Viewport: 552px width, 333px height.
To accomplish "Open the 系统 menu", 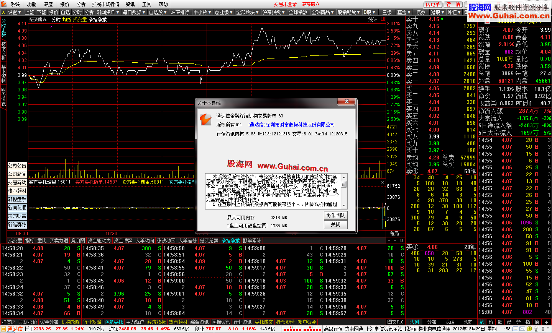I will (x=15, y=4).
